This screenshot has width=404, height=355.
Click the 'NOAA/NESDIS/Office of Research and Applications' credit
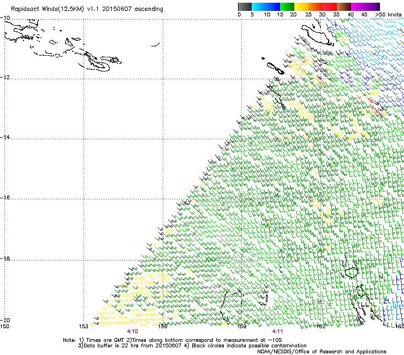[x=322, y=352]
